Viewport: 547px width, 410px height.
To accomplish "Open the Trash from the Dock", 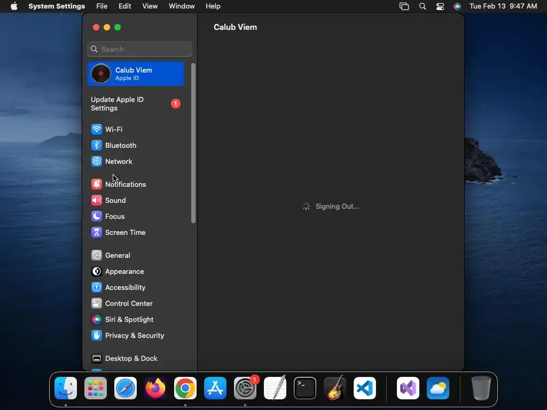I will (x=481, y=388).
